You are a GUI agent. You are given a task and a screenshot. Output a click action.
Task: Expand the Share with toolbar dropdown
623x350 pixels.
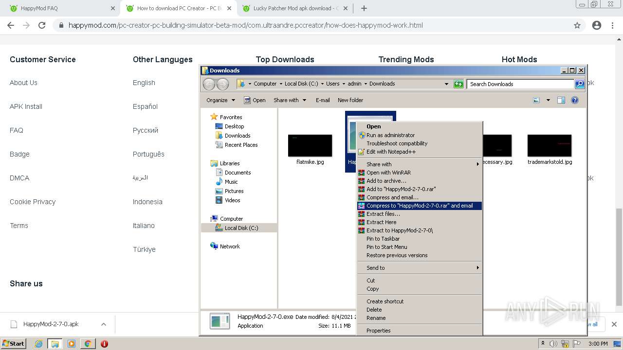[x=290, y=100]
